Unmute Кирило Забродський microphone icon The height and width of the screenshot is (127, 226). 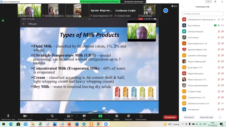(x=219, y=61)
